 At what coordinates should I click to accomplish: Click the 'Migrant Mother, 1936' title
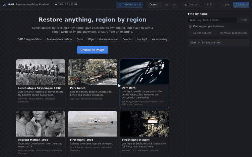pos(33,140)
